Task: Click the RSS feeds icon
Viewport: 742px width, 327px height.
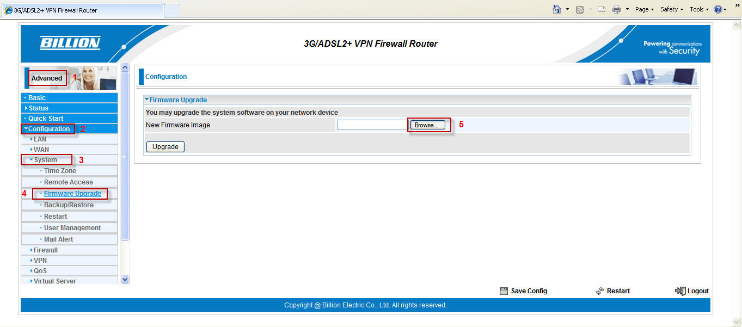Action: click(580, 9)
